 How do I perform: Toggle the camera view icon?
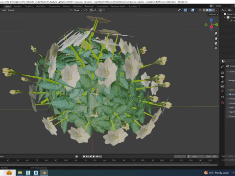click(x=216, y=44)
